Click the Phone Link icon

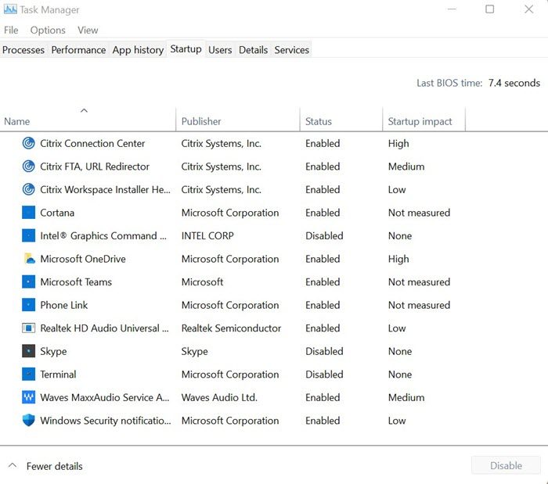point(29,305)
